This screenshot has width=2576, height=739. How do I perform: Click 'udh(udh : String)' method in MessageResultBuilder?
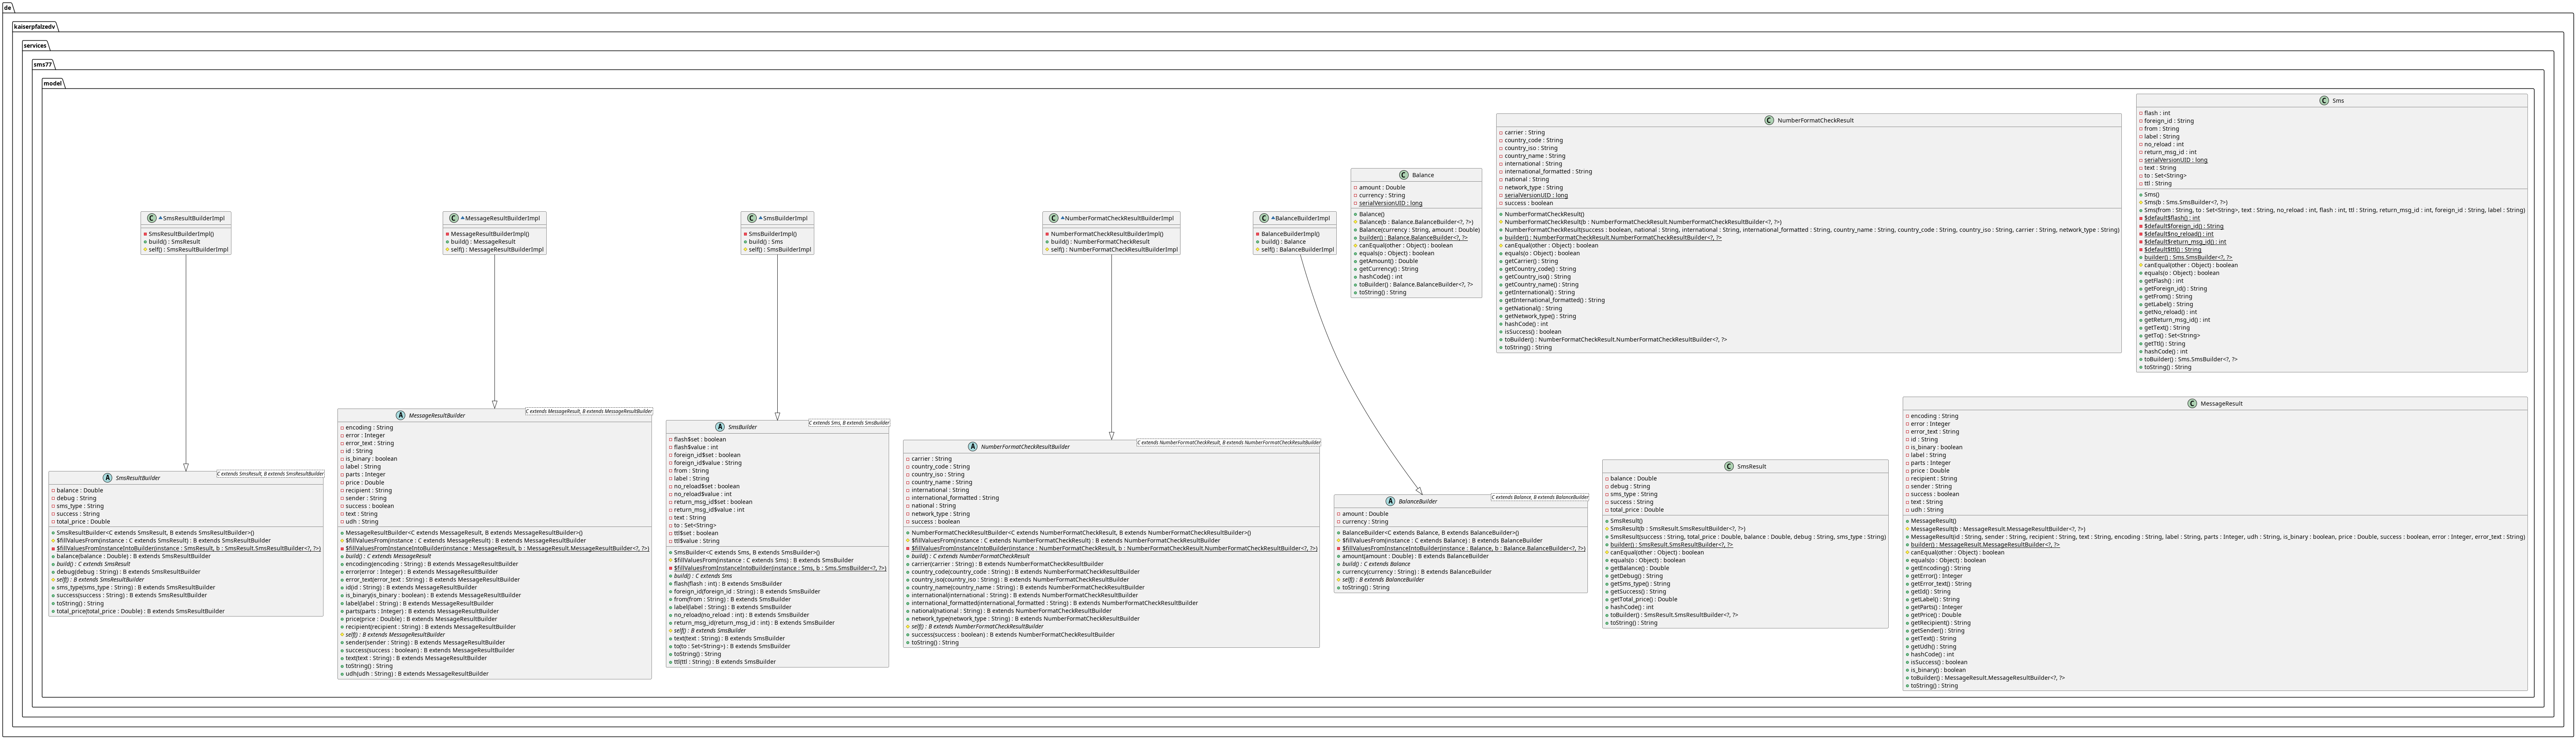(417, 674)
